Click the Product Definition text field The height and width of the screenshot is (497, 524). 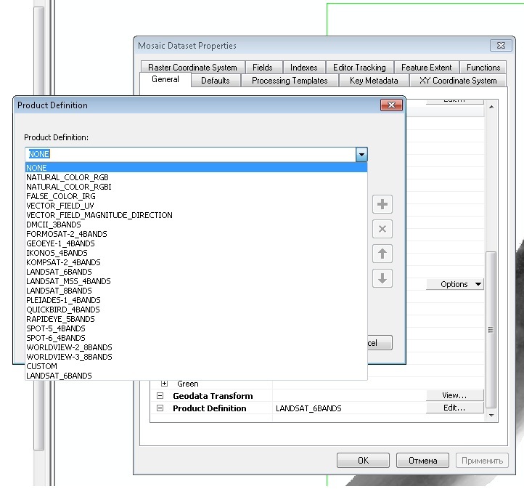coord(190,154)
